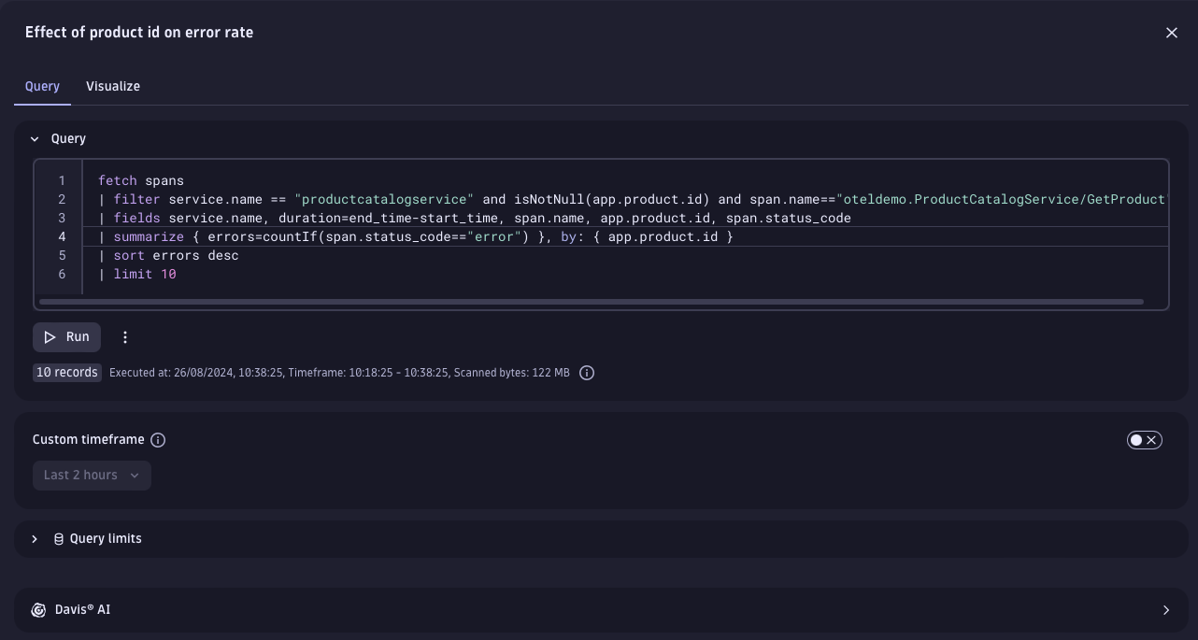
Task: Click the info icon beside Custom timeframe
Action: 158,439
